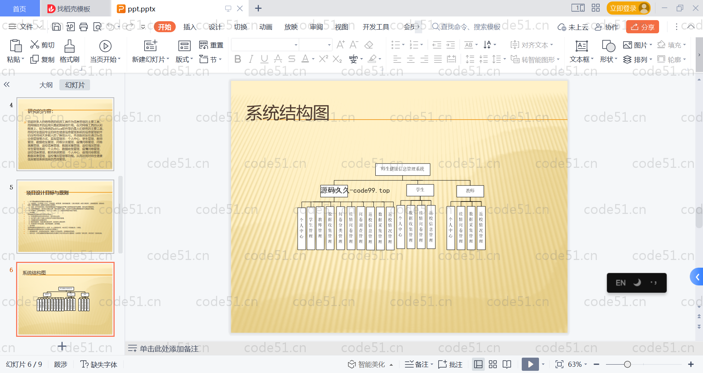Toggle Italic formatting
Screen dimensions: 703x373
[251, 59]
